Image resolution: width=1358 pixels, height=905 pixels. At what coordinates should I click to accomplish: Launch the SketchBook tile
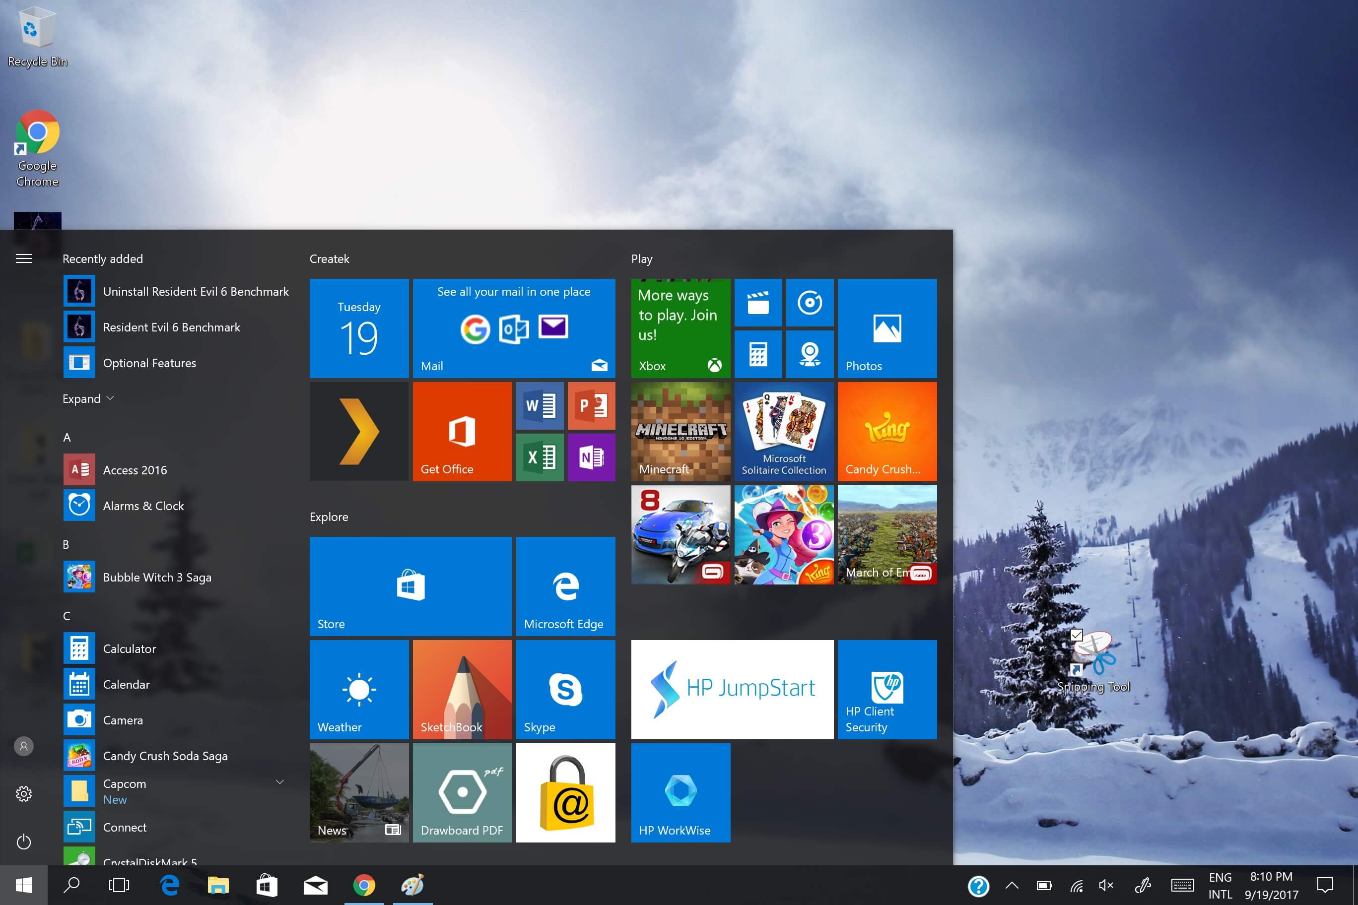(462, 689)
